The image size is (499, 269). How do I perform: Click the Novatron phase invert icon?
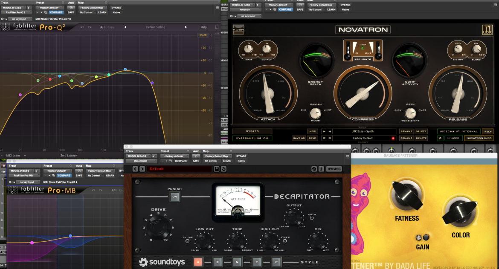coord(440,138)
